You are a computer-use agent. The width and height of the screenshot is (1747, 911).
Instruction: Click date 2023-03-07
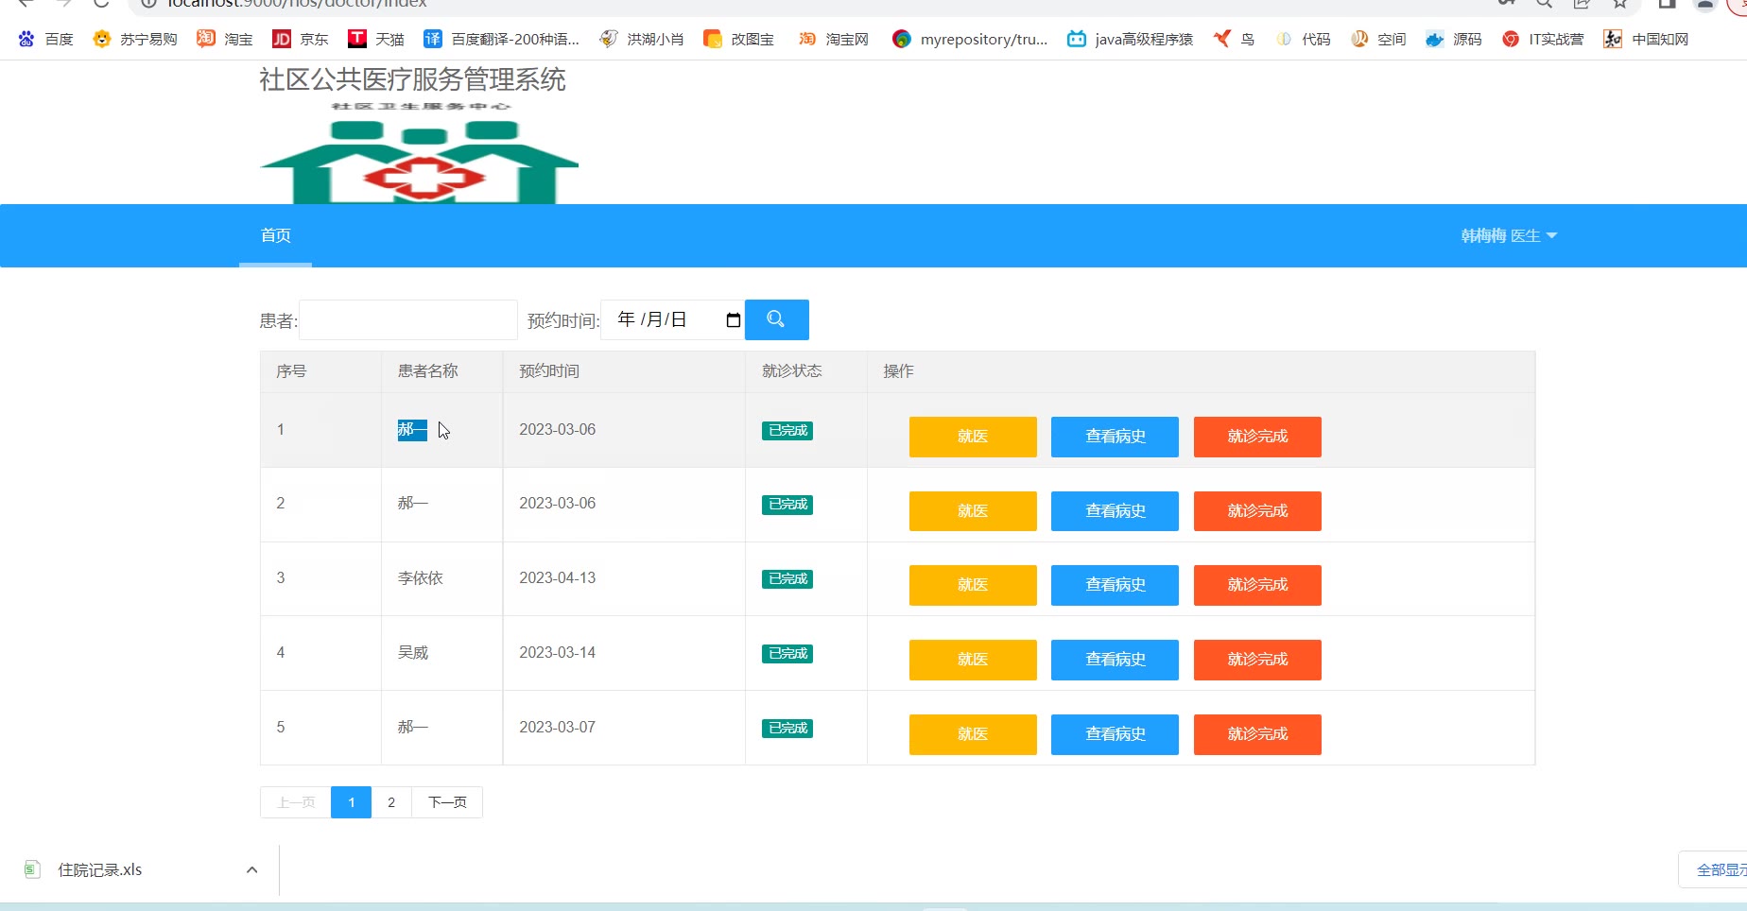pos(558,728)
